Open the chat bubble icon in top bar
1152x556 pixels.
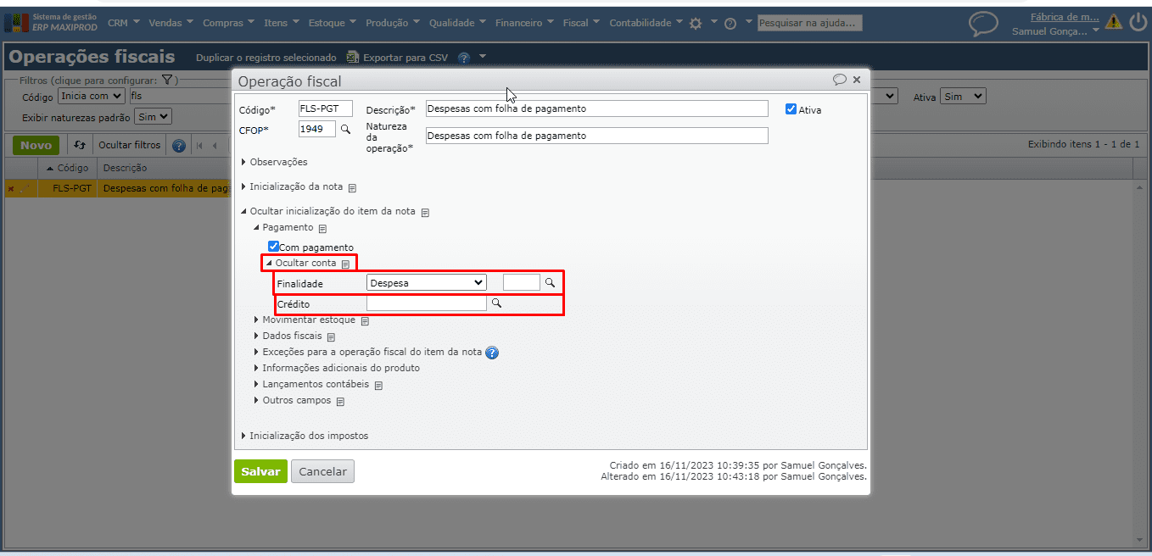(983, 24)
